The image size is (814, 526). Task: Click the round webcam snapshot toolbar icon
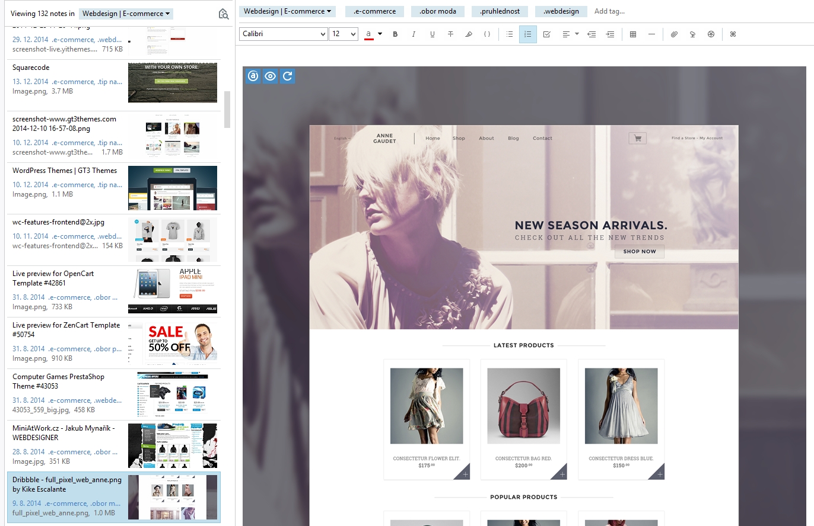tap(711, 34)
